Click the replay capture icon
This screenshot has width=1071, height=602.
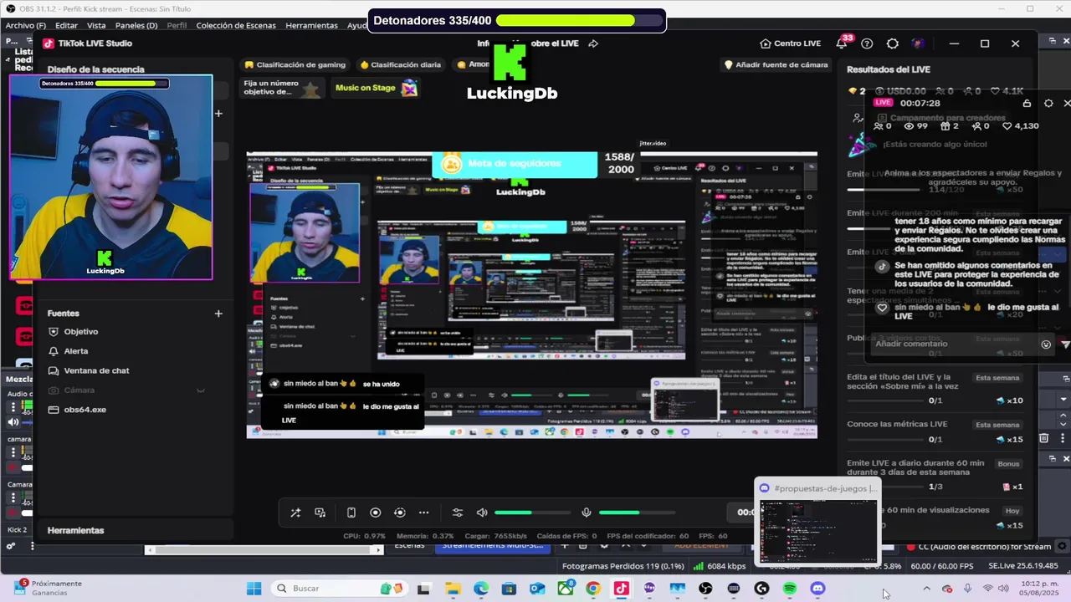(399, 513)
